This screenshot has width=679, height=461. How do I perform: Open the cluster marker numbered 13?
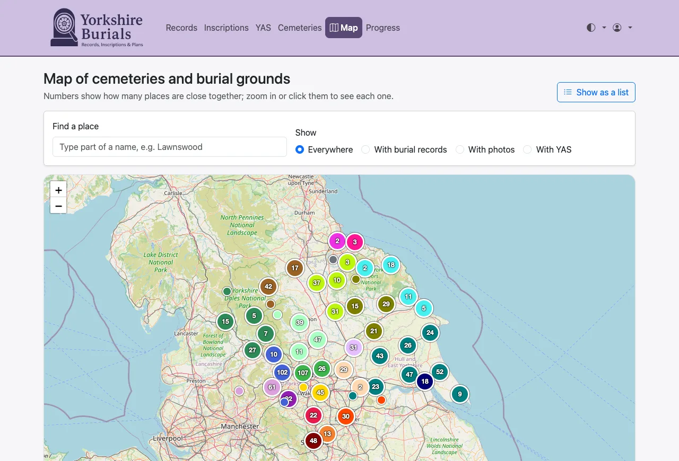click(x=327, y=434)
